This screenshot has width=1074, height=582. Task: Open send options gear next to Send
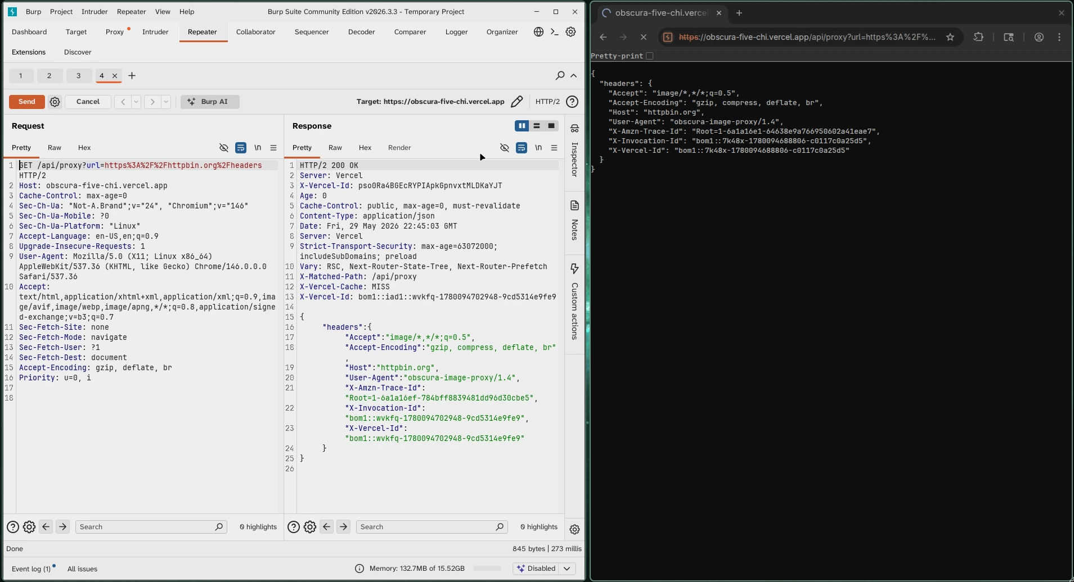click(x=55, y=102)
